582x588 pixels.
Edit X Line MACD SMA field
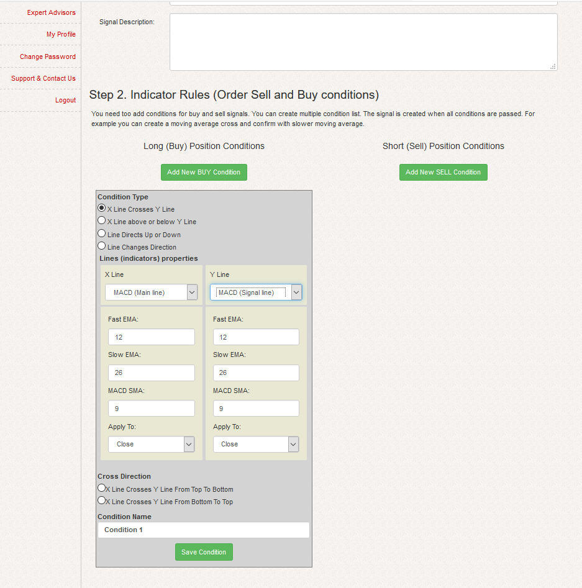point(151,409)
